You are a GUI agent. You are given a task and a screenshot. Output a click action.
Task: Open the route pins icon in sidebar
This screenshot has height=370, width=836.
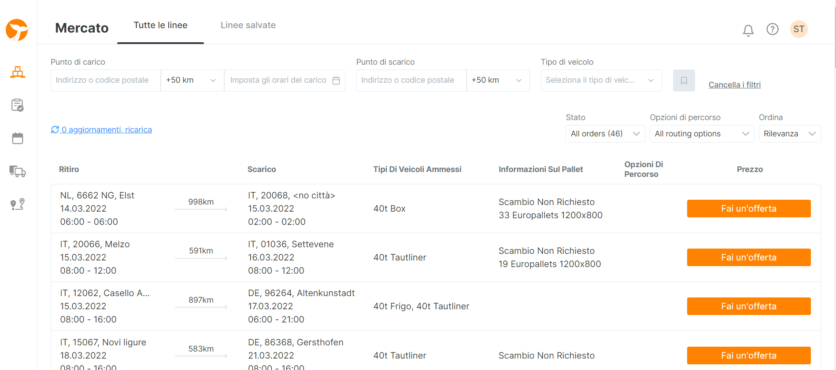(x=18, y=204)
